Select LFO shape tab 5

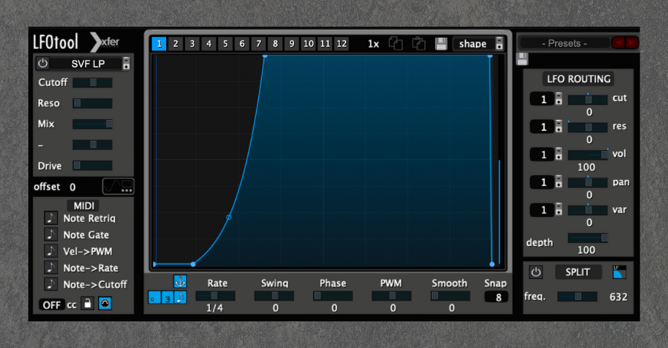click(226, 44)
